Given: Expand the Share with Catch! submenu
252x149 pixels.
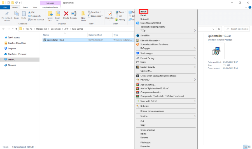Looking at the screenshot, I should click(x=166, y=101).
